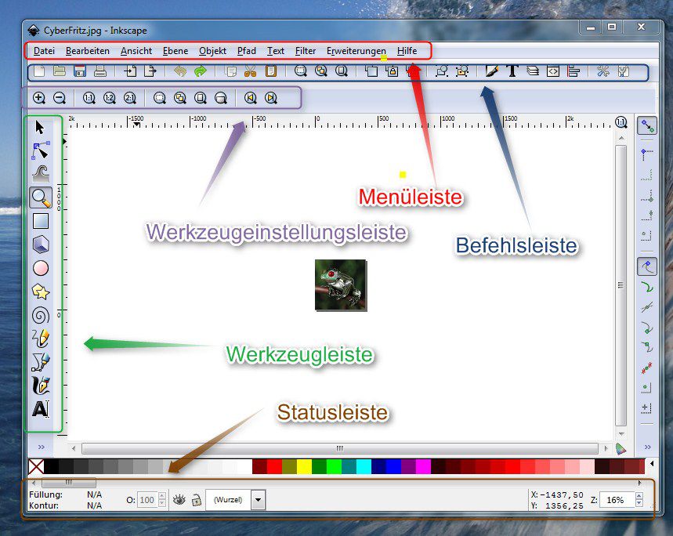Activate the Zoom magnifier tool

click(41, 198)
